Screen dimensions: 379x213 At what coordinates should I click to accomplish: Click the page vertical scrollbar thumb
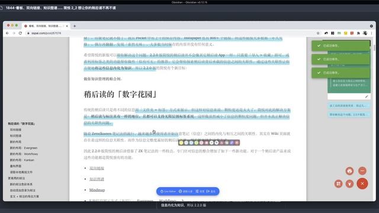(374, 47)
